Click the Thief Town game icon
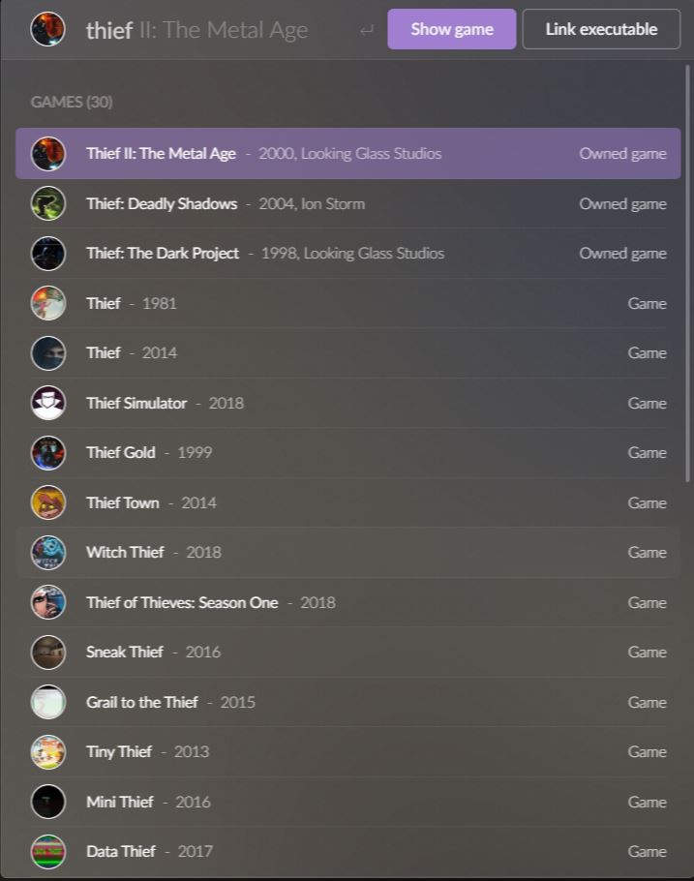The width and height of the screenshot is (694, 881). tap(47, 502)
